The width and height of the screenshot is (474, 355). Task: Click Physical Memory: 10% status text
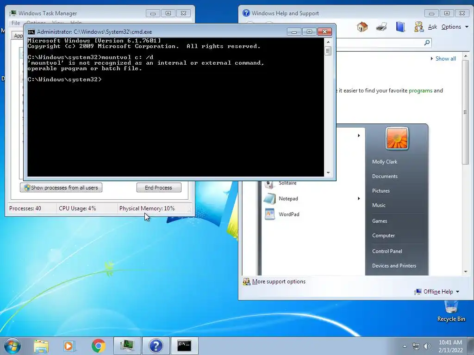coord(147,208)
